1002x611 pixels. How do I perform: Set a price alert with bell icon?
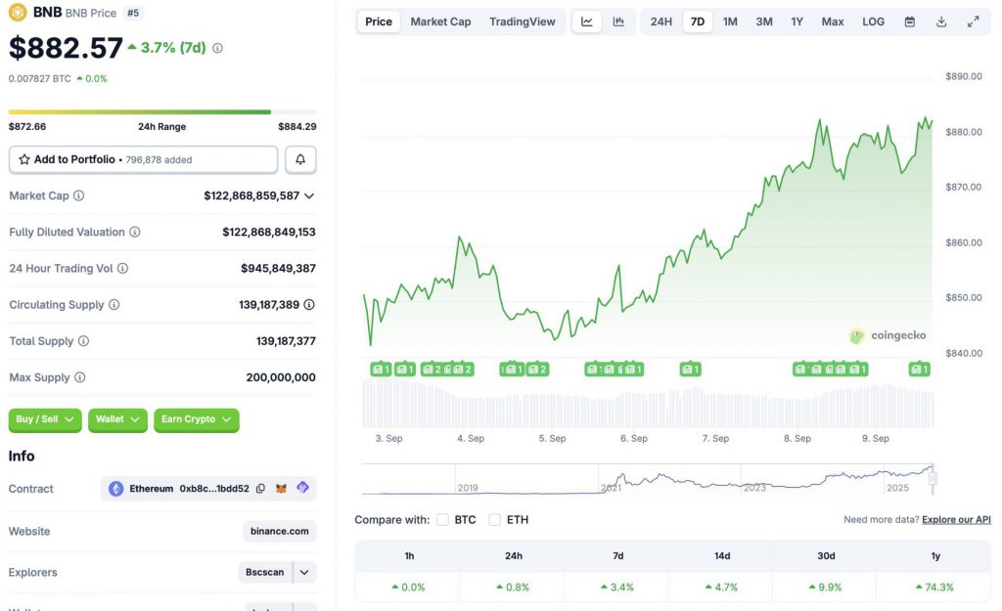click(300, 159)
